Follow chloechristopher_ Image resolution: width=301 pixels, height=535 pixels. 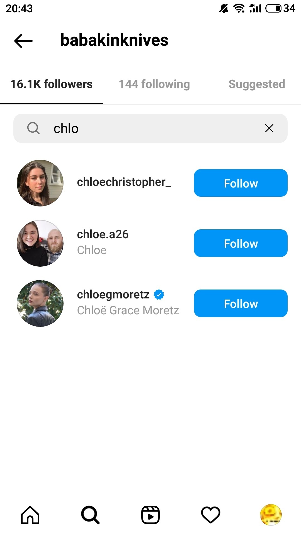tap(241, 183)
